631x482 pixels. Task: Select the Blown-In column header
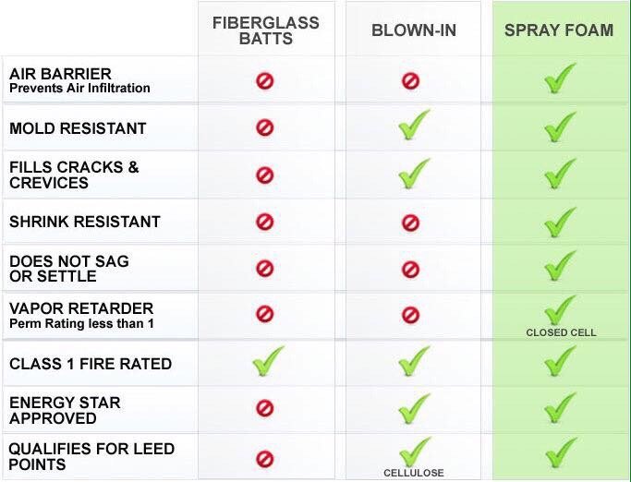click(413, 30)
